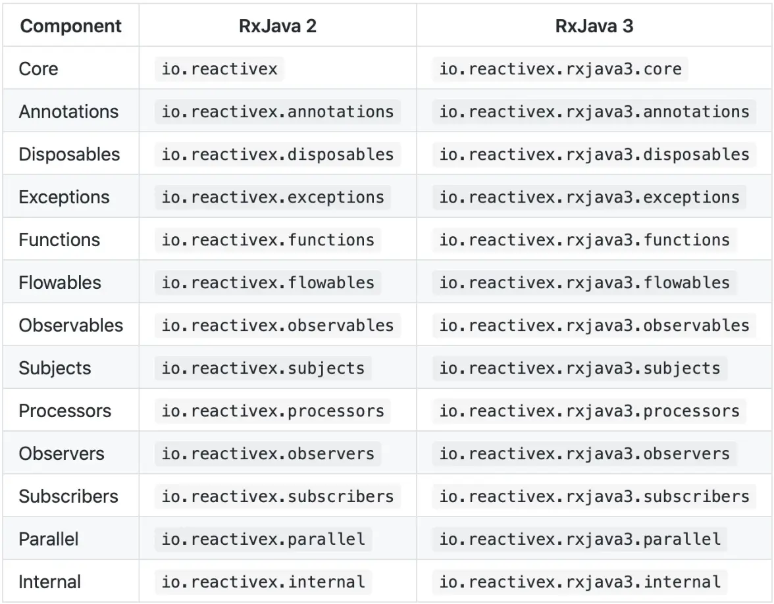The image size is (774, 604).
Task: Click io.reactivex.parallel package name
Action: point(263,540)
